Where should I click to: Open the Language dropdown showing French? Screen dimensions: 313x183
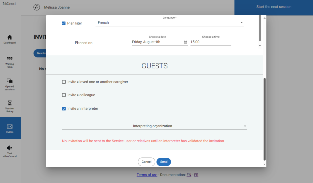(x=170, y=23)
